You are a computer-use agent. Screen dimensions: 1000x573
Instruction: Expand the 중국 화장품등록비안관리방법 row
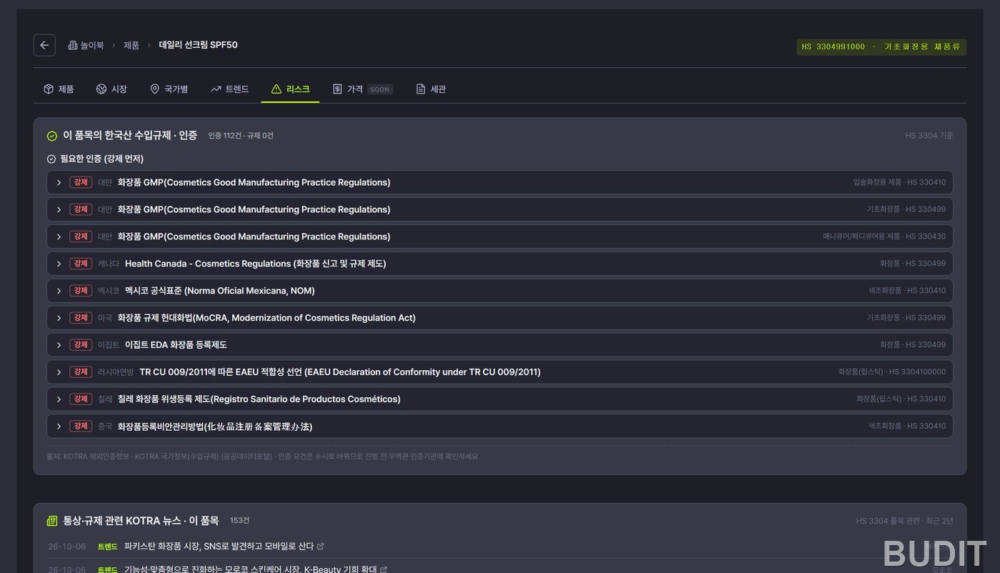click(499, 427)
